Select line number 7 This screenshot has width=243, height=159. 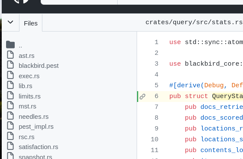pyautogui.click(x=157, y=107)
